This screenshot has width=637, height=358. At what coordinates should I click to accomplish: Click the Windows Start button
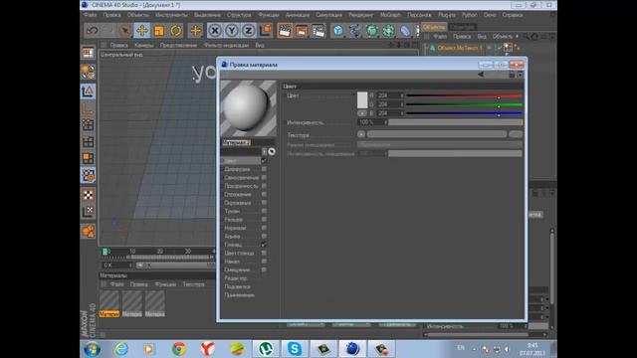pyautogui.click(x=93, y=349)
